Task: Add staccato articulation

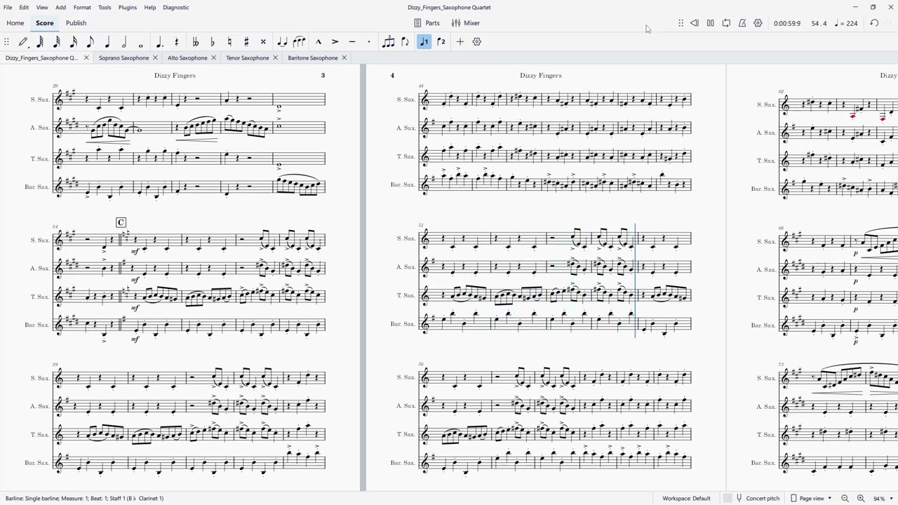Action: click(369, 42)
